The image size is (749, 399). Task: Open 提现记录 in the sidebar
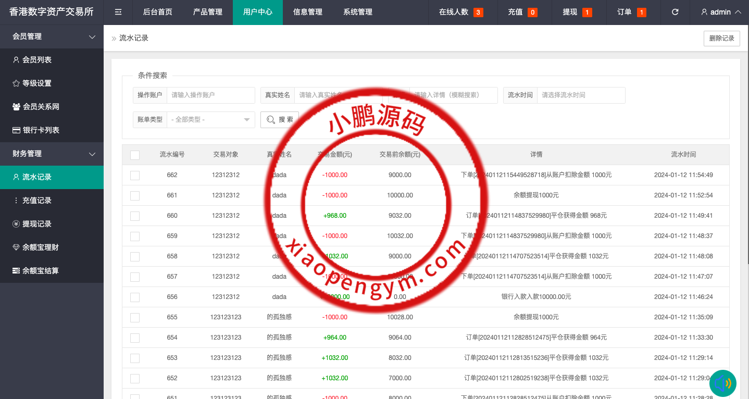(x=37, y=224)
